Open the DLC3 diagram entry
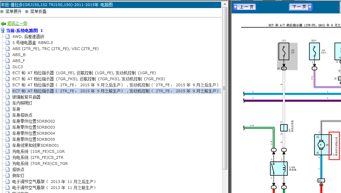This screenshot has height=193, width=341. [x=17, y=67]
